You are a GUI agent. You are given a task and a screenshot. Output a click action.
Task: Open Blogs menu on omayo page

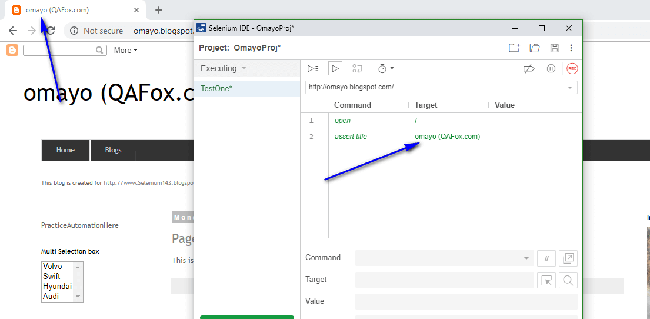click(113, 150)
